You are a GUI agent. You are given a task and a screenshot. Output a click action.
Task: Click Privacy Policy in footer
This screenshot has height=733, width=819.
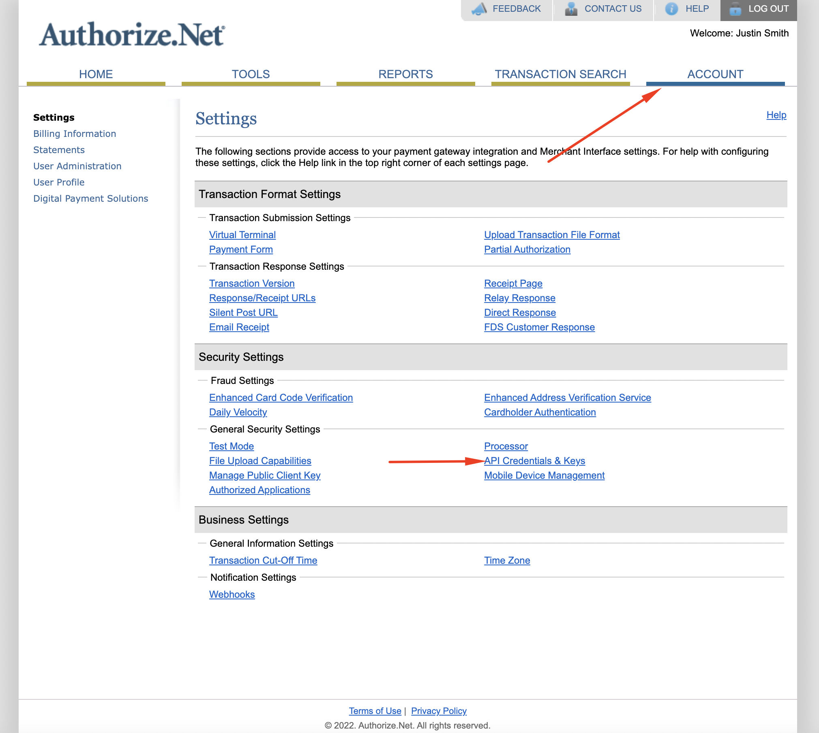coord(439,711)
